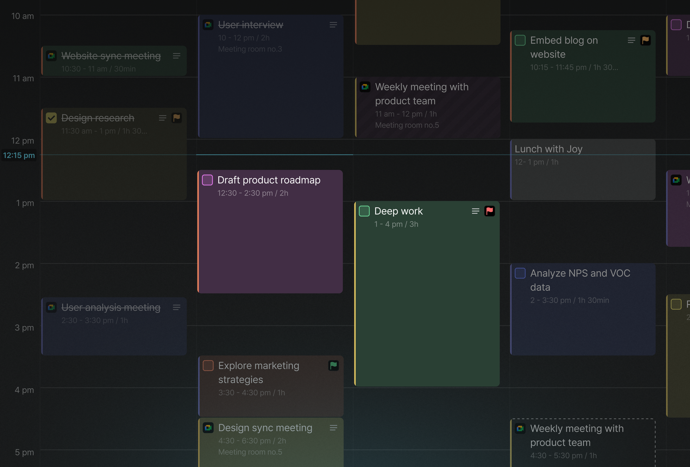Expand notes icon on Deep work

coord(475,211)
